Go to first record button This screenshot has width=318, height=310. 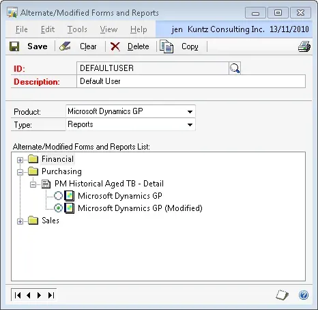(18, 295)
